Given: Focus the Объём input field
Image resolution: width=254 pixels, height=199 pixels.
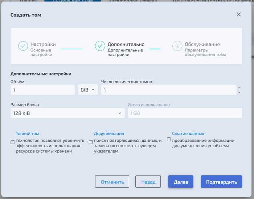Looking at the screenshot, I should coord(42,90).
